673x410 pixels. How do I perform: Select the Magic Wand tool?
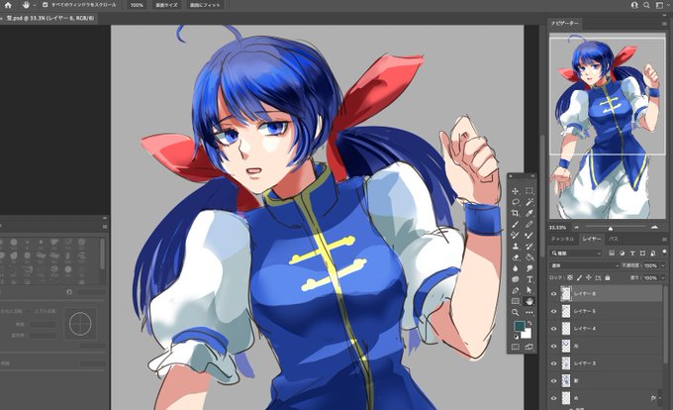click(529, 202)
